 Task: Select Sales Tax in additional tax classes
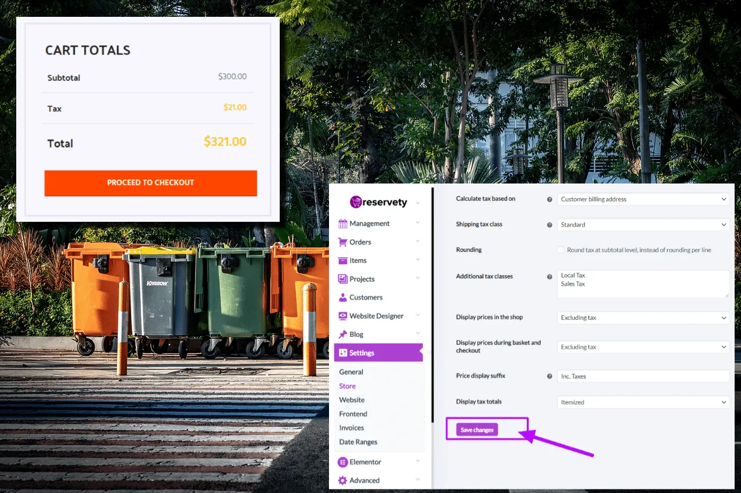(573, 284)
